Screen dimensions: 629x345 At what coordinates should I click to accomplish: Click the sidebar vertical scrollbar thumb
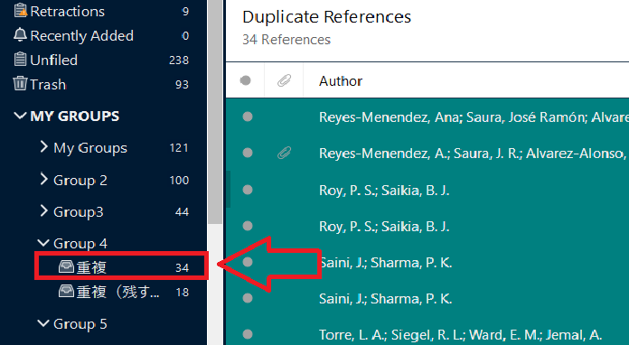tap(215, 112)
